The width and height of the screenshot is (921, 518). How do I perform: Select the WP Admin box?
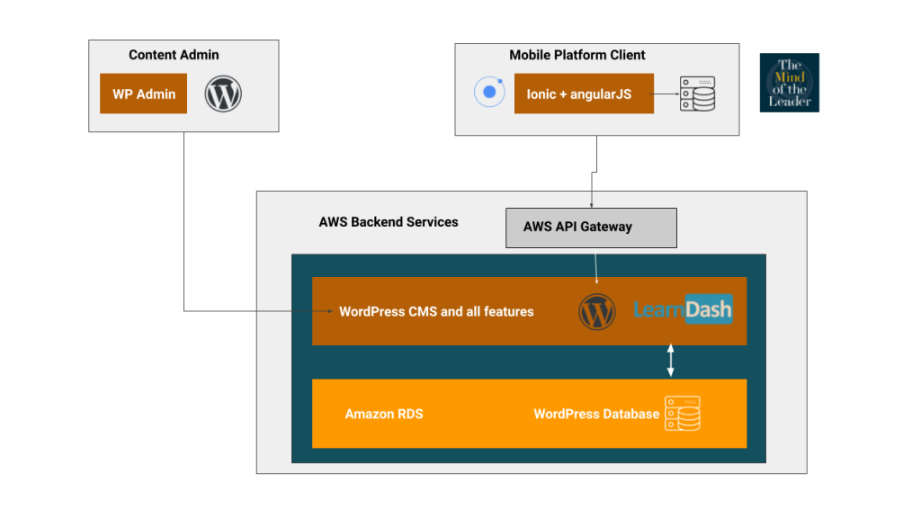[x=143, y=94]
